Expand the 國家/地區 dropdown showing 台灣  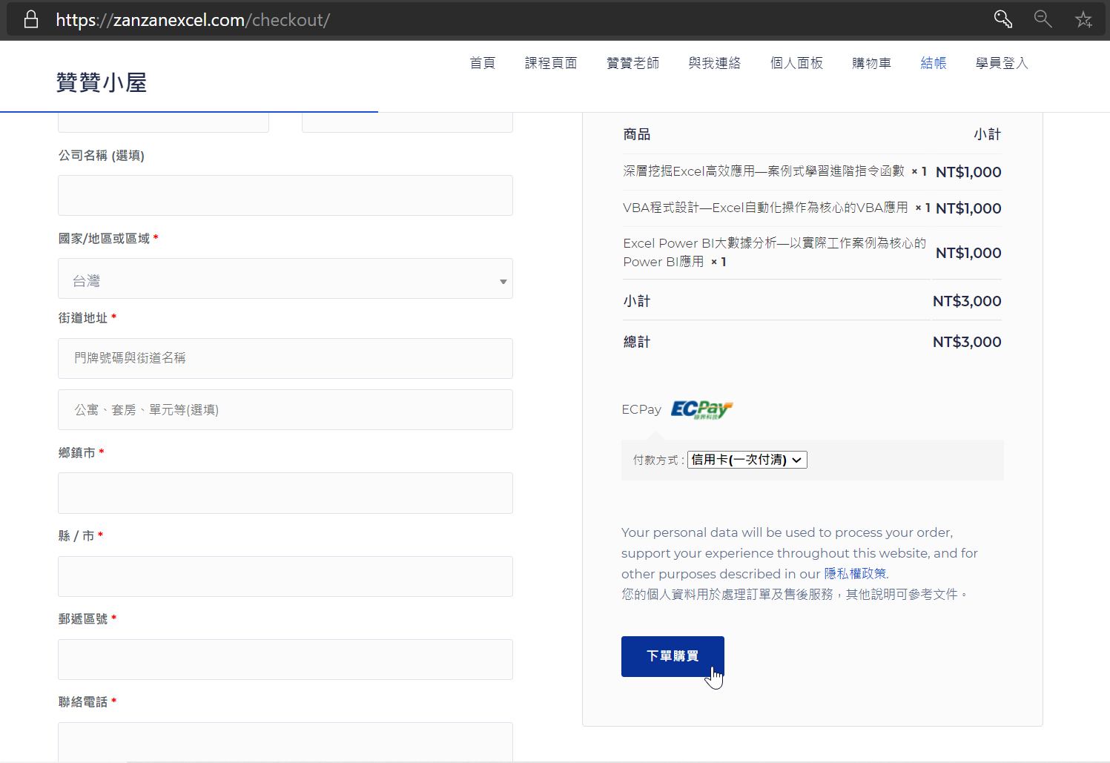[x=285, y=279]
